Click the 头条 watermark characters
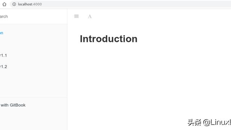This screenshot has width=231, height=130. tap(194, 122)
